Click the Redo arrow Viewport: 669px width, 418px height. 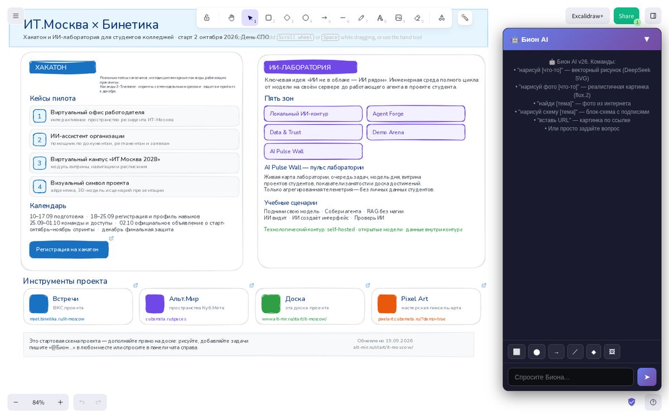[x=98, y=402]
